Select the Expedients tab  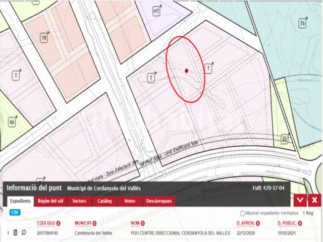[x=20, y=201]
